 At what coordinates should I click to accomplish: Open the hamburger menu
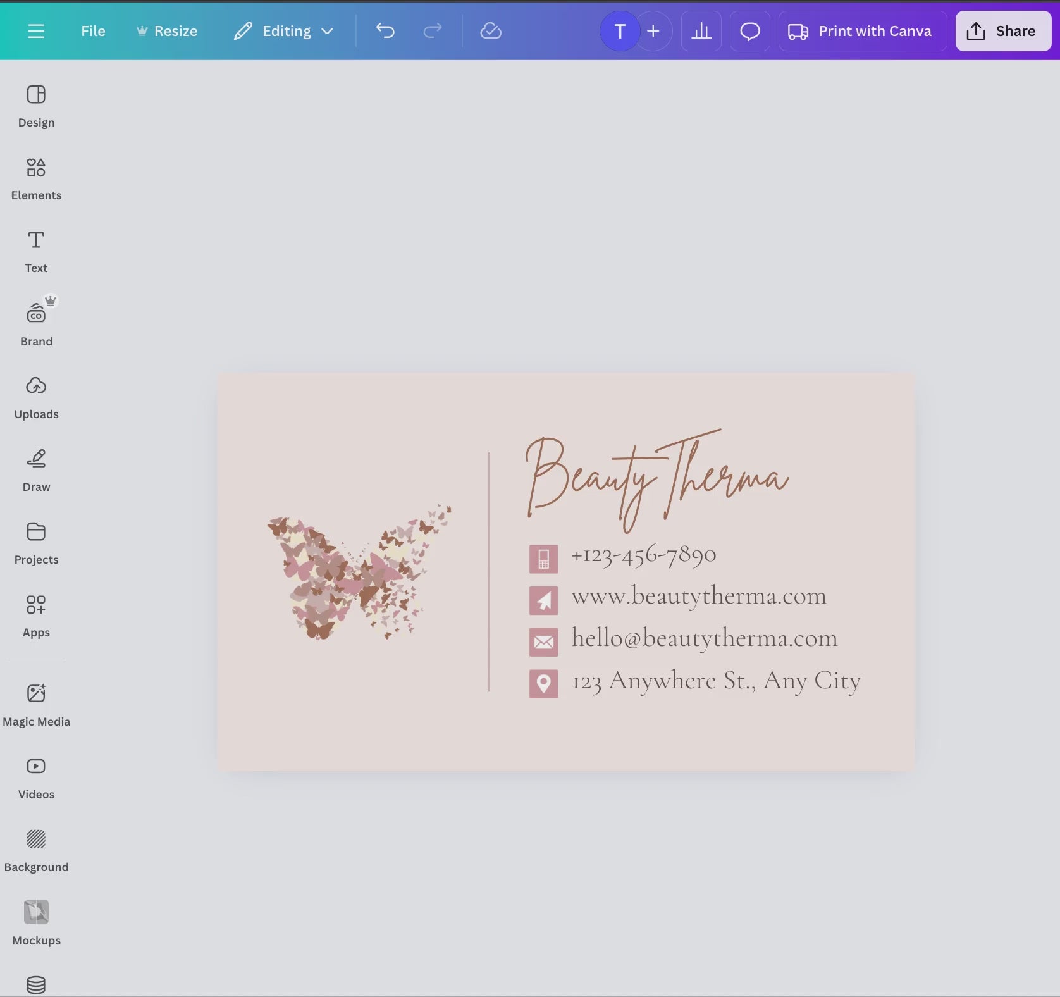point(36,31)
